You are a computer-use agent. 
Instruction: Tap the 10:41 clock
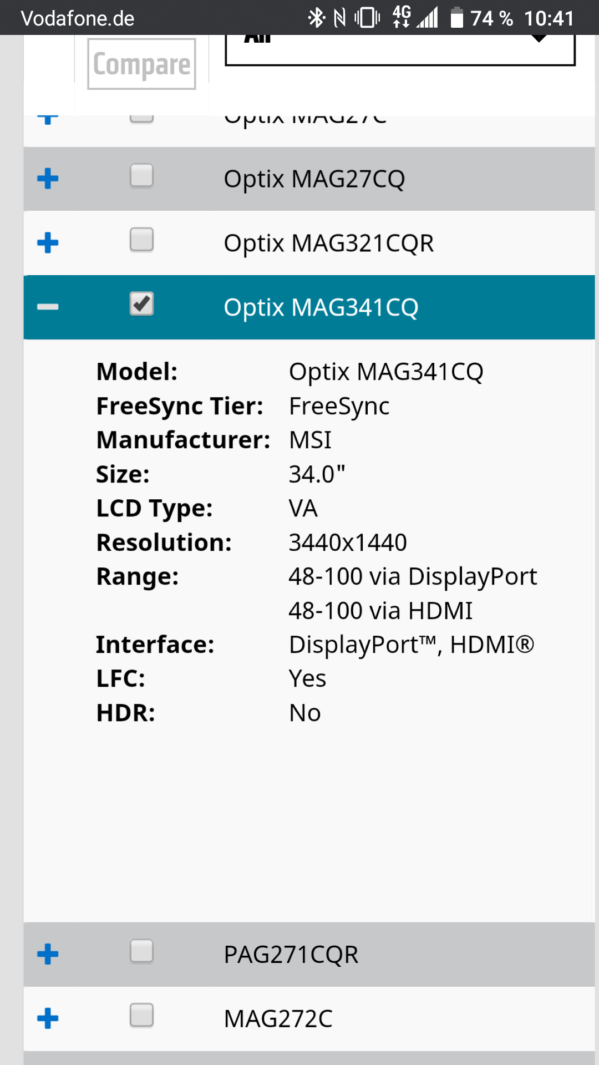(549, 18)
